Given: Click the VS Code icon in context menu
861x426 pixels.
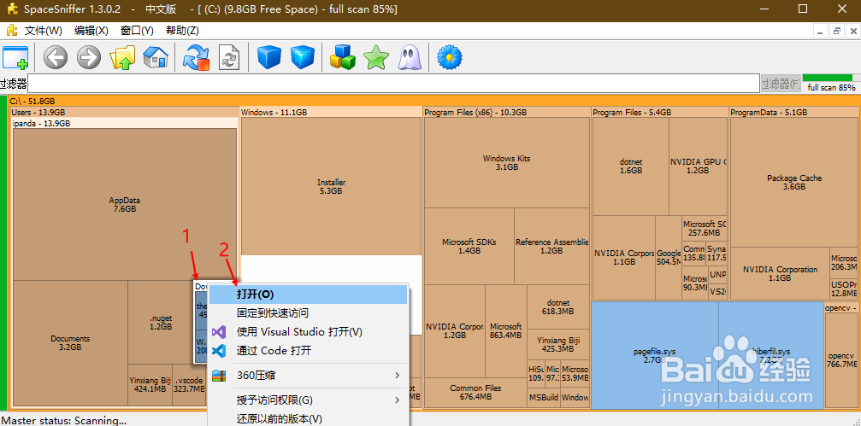Looking at the screenshot, I should [219, 350].
